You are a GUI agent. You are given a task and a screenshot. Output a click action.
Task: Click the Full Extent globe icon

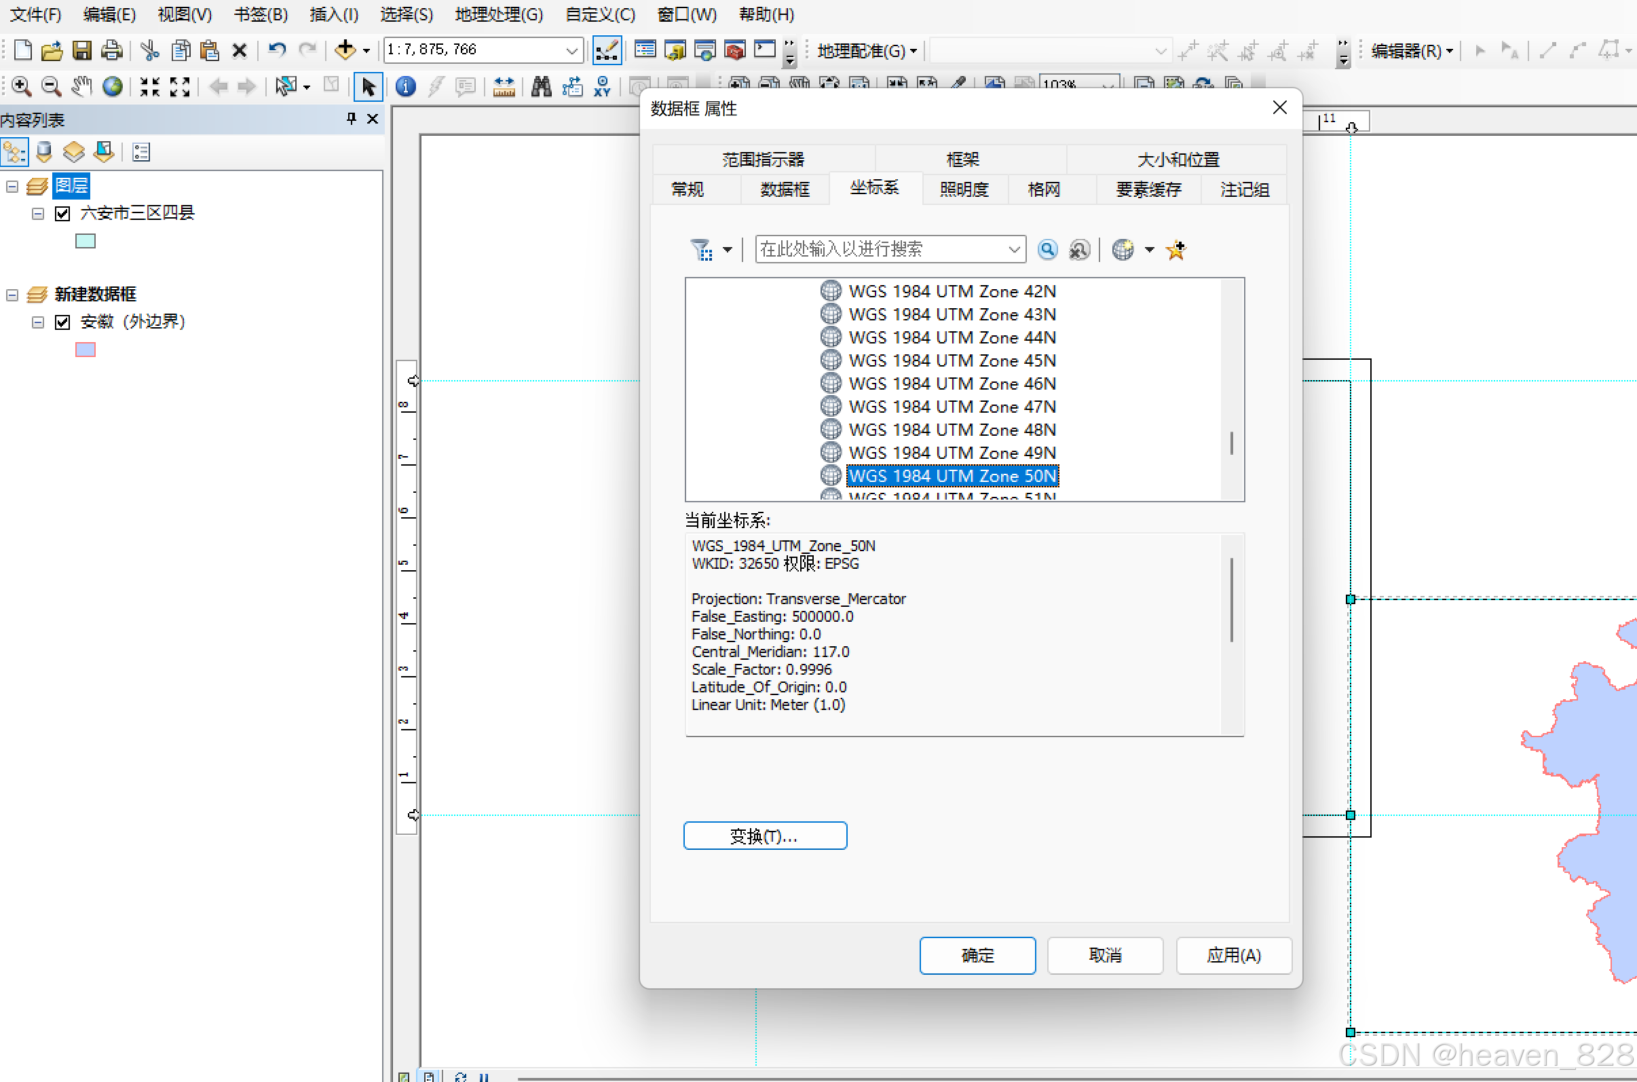click(x=113, y=86)
